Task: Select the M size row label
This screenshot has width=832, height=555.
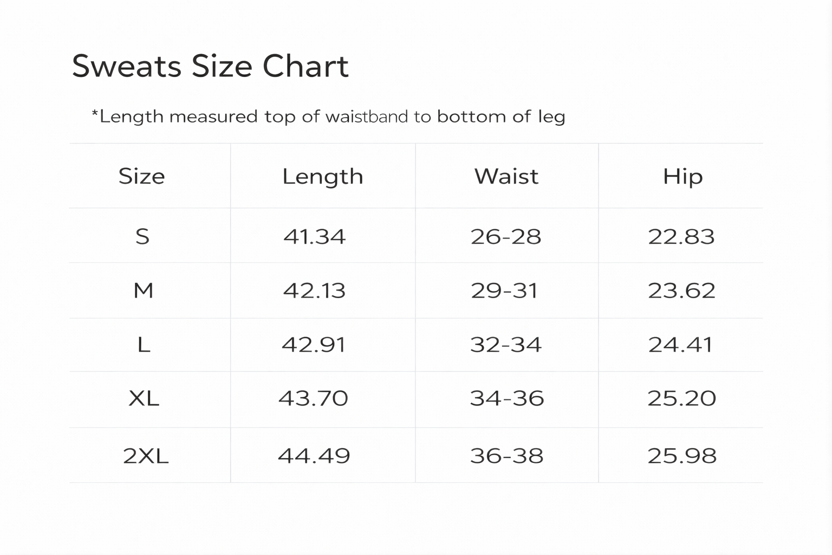Action: [144, 291]
